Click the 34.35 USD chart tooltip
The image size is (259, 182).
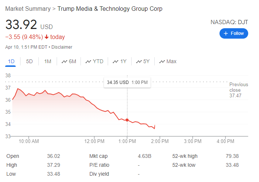[x=127, y=82]
